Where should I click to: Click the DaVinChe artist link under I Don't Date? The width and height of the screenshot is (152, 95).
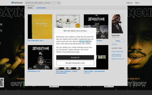point(87,73)
